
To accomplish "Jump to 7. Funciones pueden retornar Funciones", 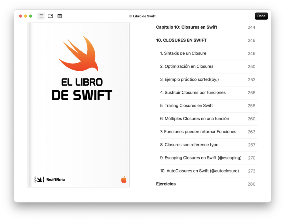I will pyautogui.click(x=208, y=132).
